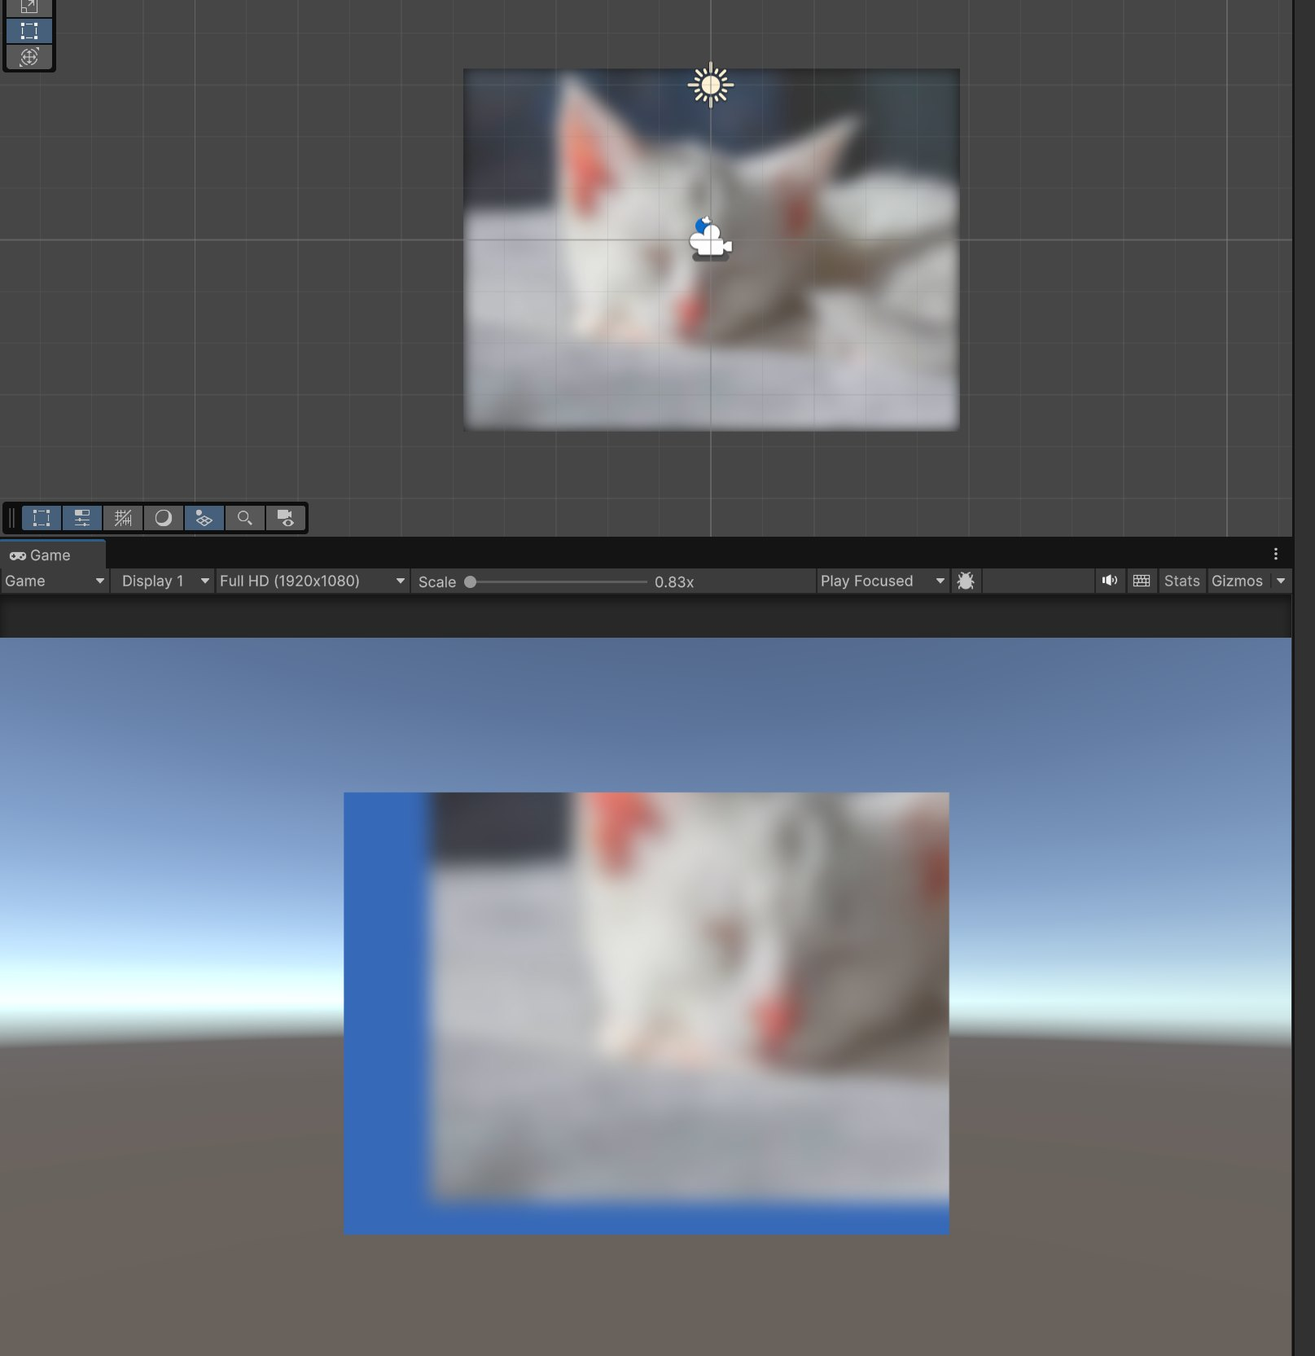Toggle the Stats button
Viewport: 1315px width, 1356px height.
(1181, 581)
